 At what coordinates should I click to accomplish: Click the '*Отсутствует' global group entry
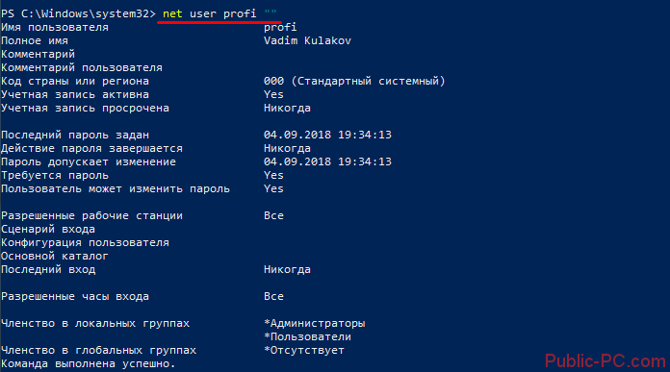(x=304, y=350)
